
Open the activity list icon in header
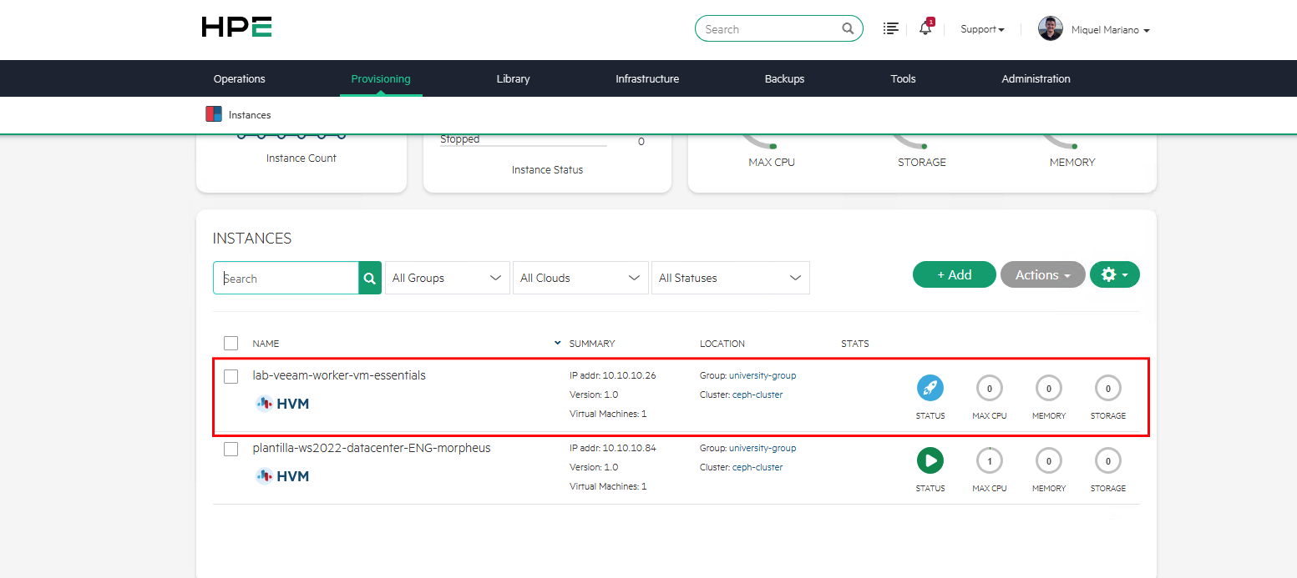(891, 28)
